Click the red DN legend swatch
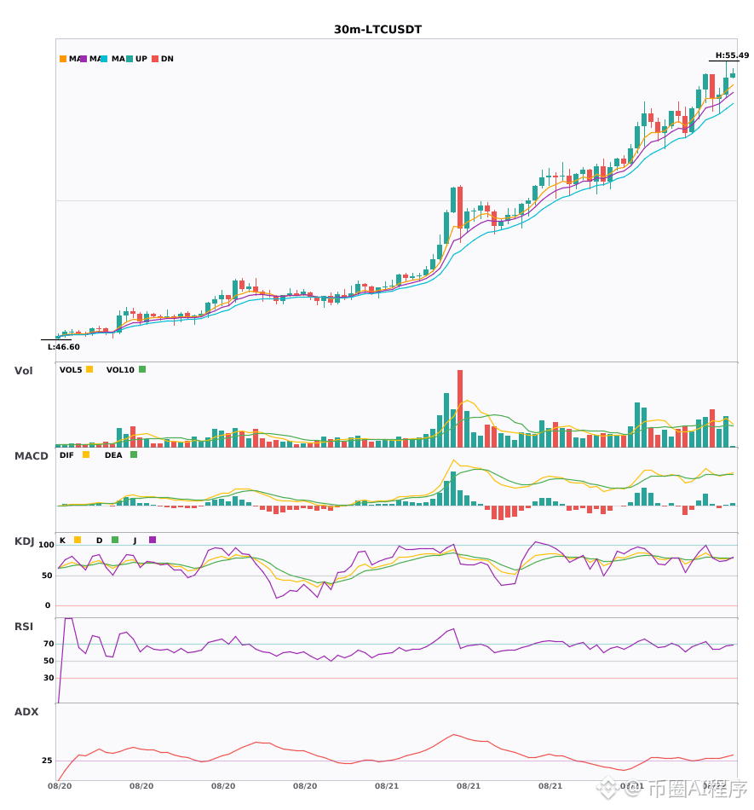 pyautogui.click(x=155, y=59)
